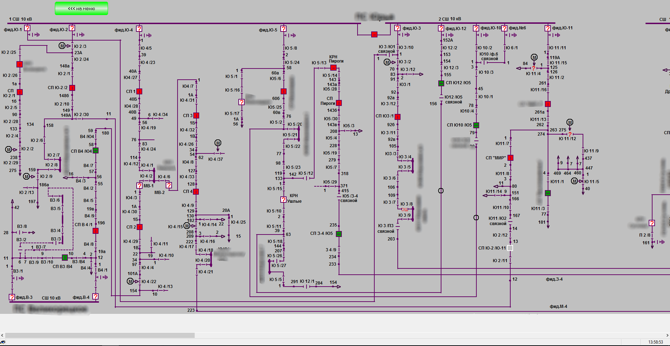Open the фид.Ю-3 breaker question box
The height and width of the screenshot is (346, 670).
pos(397,28)
